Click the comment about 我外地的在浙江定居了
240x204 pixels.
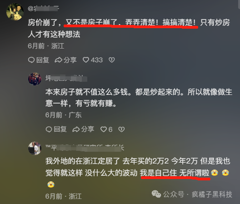click(x=138, y=173)
